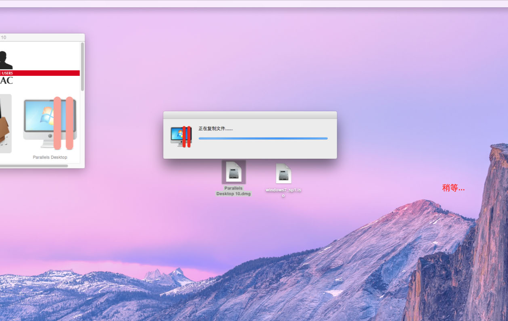Screen dimensions: 508x321
Task: Click the Parallels Desktop installer icon in the disk image window
Action: point(50,123)
